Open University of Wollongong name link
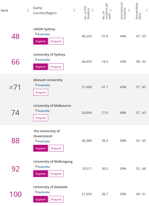Screen dimensions: 149x206 (53, 162)
